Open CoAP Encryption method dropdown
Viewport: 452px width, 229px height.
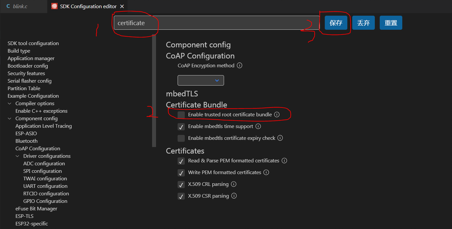(201, 80)
